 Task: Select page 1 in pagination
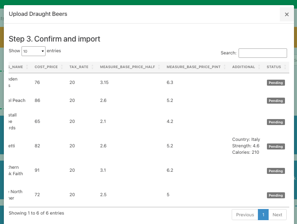pyautogui.click(x=263, y=215)
